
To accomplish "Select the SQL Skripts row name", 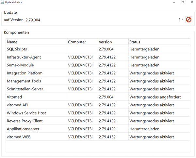I will [17, 49].
